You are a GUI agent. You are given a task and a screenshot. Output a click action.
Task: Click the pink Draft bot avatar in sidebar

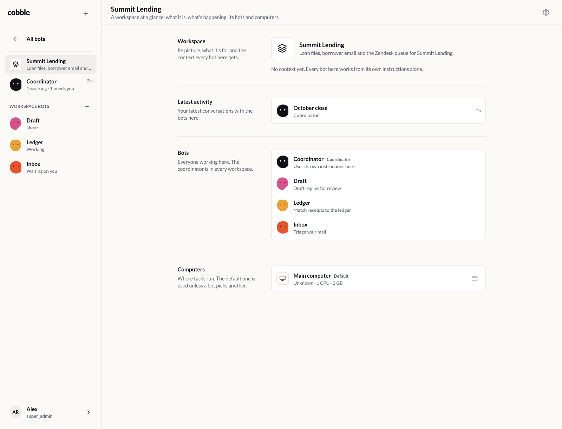pyautogui.click(x=15, y=124)
